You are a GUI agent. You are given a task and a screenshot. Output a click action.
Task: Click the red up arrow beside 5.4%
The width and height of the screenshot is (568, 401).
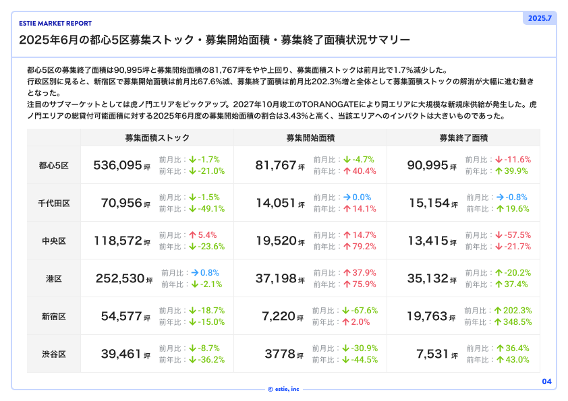coord(193,235)
